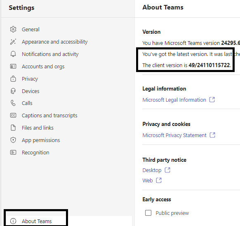Click the Notifications bell icon
Screen dimensions: 240x226
click(13, 54)
